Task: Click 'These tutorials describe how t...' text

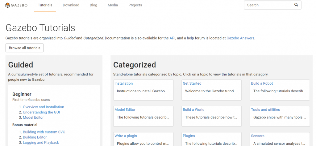Action: click(211, 117)
